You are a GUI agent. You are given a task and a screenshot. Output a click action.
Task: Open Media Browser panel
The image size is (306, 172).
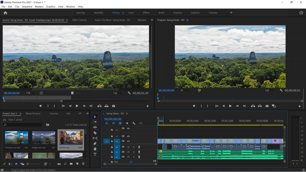tap(33, 114)
